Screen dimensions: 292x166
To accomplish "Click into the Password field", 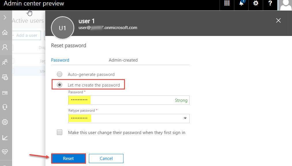I will click(x=129, y=100).
